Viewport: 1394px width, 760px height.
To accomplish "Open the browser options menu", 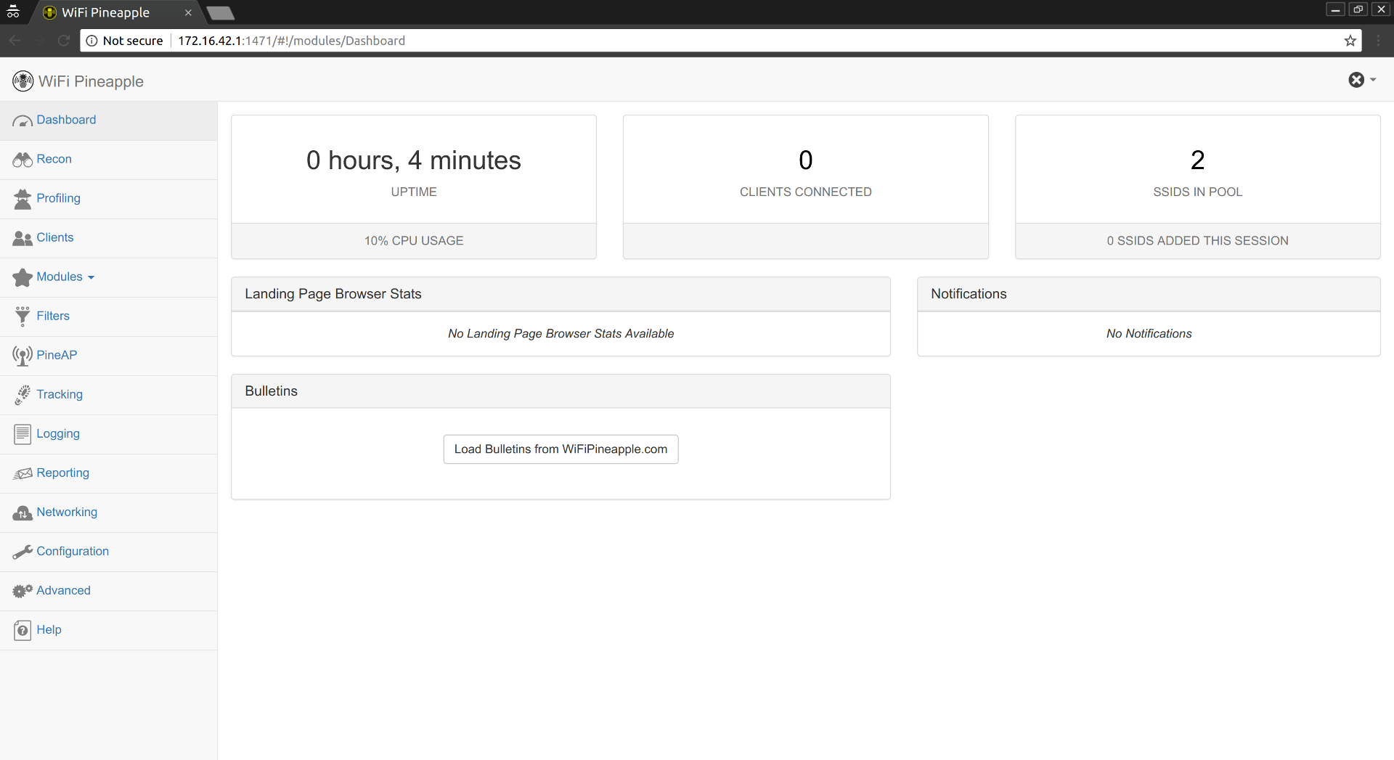I will click(1379, 41).
